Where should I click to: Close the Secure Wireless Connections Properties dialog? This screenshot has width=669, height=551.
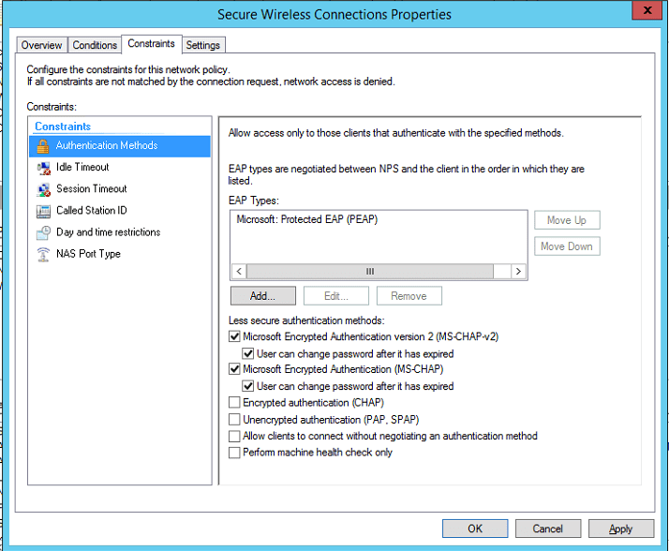(x=647, y=10)
